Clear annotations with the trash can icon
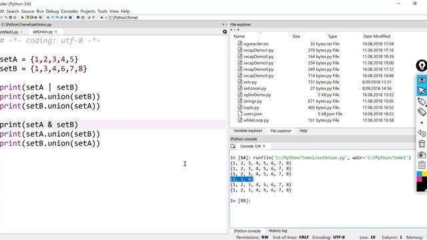 pos(422,144)
